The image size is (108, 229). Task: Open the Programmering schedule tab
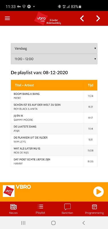click(x=94, y=209)
